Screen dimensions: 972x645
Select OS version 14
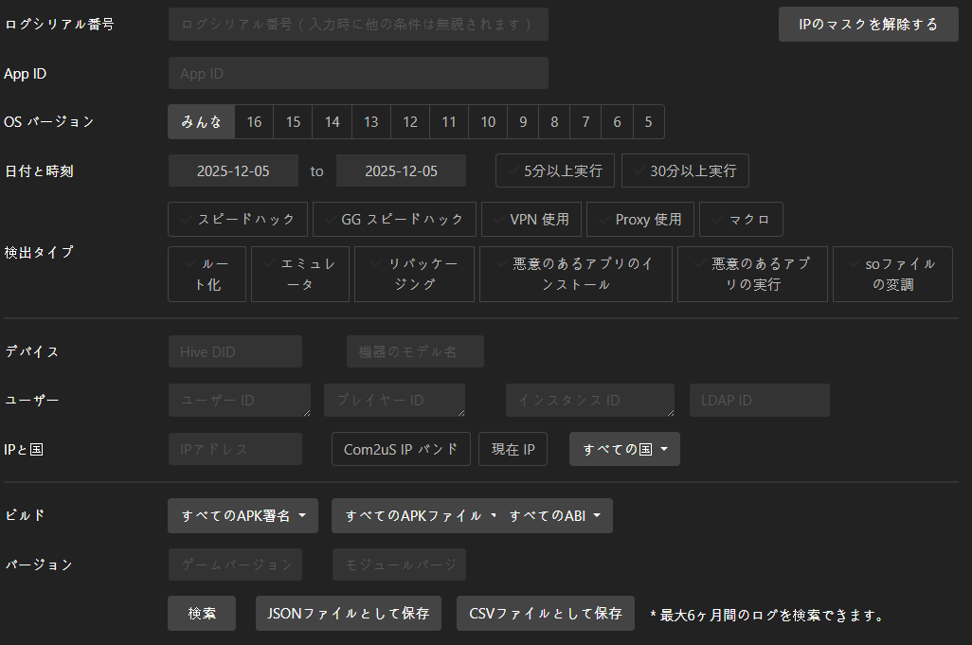point(332,122)
